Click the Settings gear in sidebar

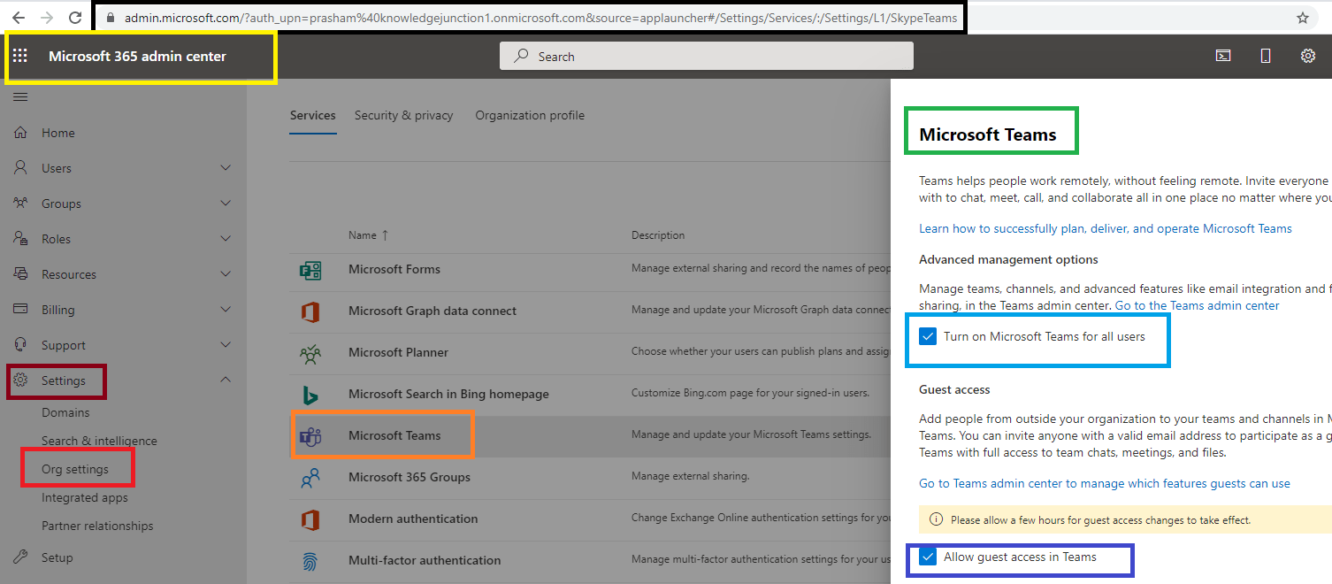click(x=20, y=380)
